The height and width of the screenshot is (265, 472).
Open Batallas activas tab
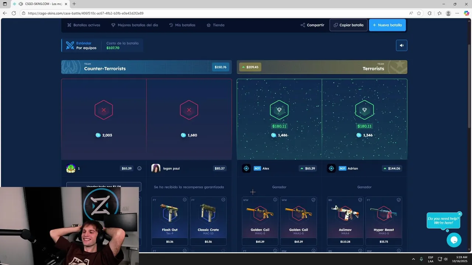point(84,25)
